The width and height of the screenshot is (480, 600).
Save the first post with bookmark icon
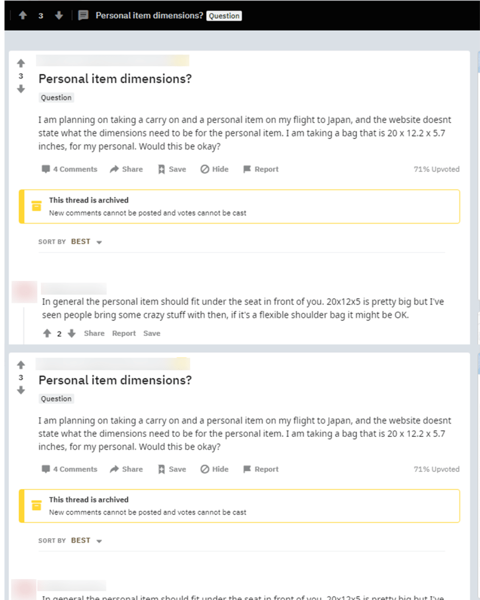click(x=172, y=169)
